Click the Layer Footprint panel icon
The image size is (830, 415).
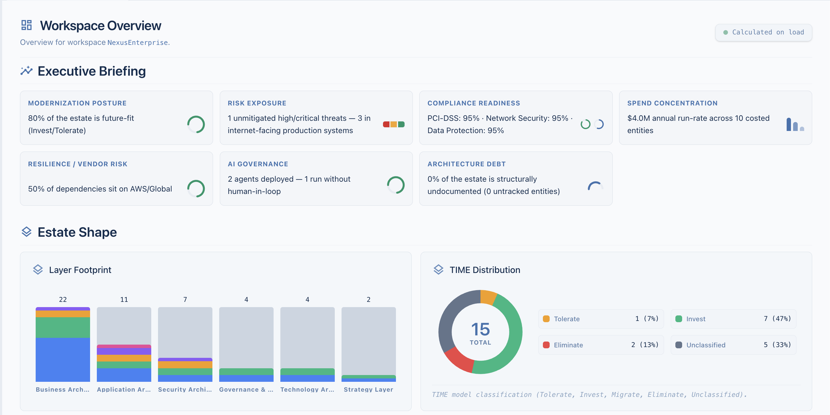38,270
